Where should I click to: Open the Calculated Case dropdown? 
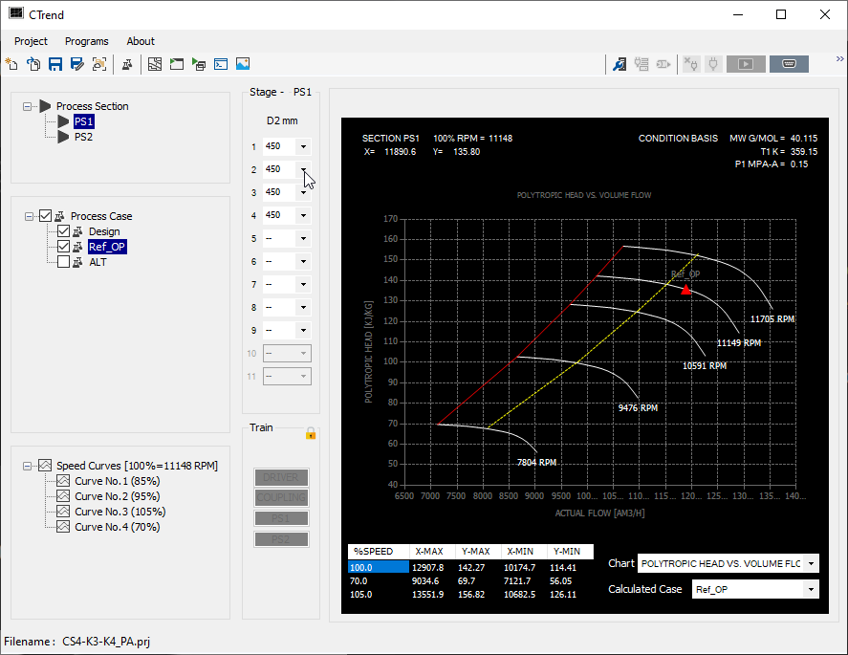(x=811, y=590)
